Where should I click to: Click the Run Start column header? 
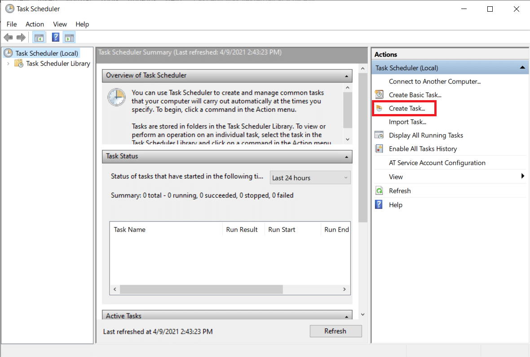coord(292,229)
